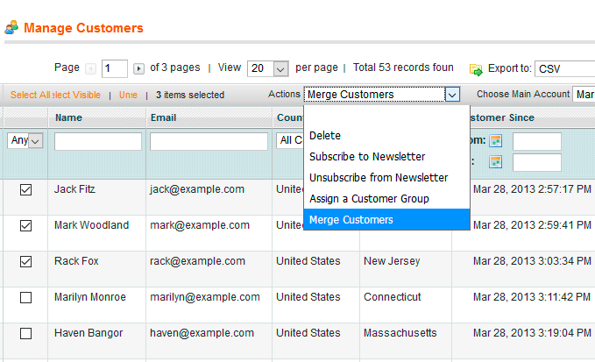Click the Select All link
Screen dimensions: 595x362
tap(29, 95)
